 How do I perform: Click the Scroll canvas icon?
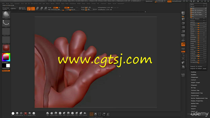[183, 19]
